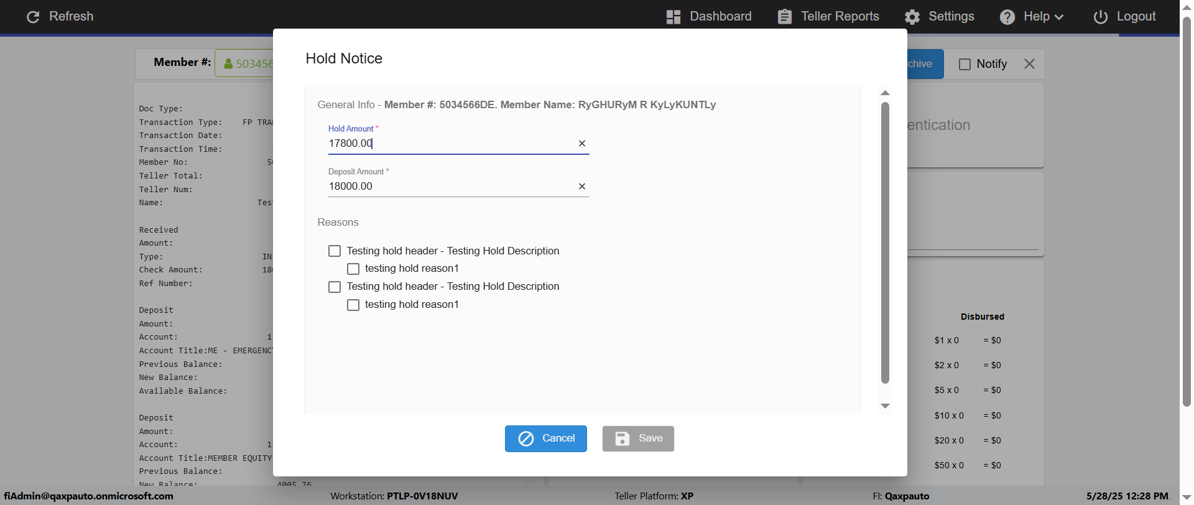Open Settings gear icon

pos(912,17)
